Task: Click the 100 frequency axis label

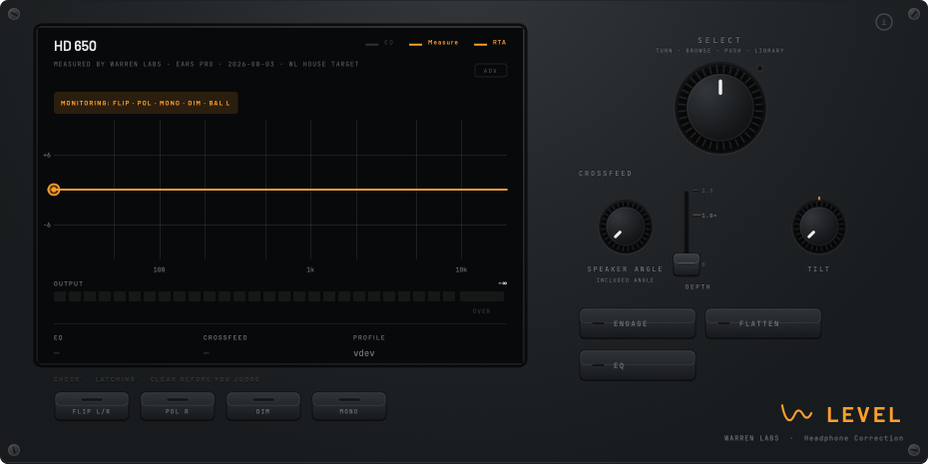Action: coord(160,269)
